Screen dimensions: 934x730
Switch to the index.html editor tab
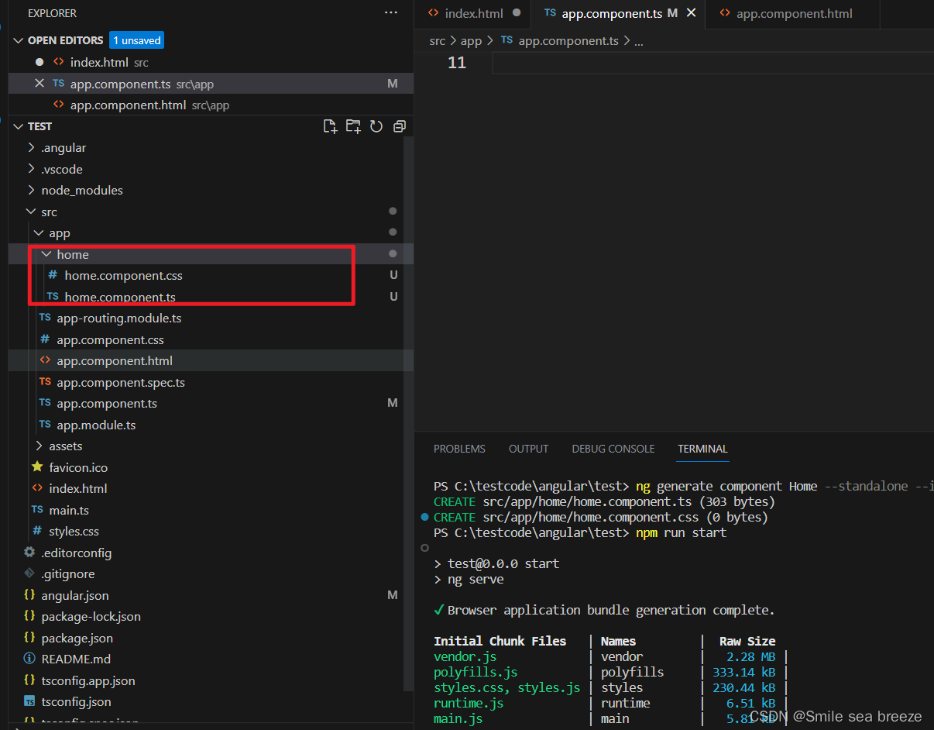[474, 13]
